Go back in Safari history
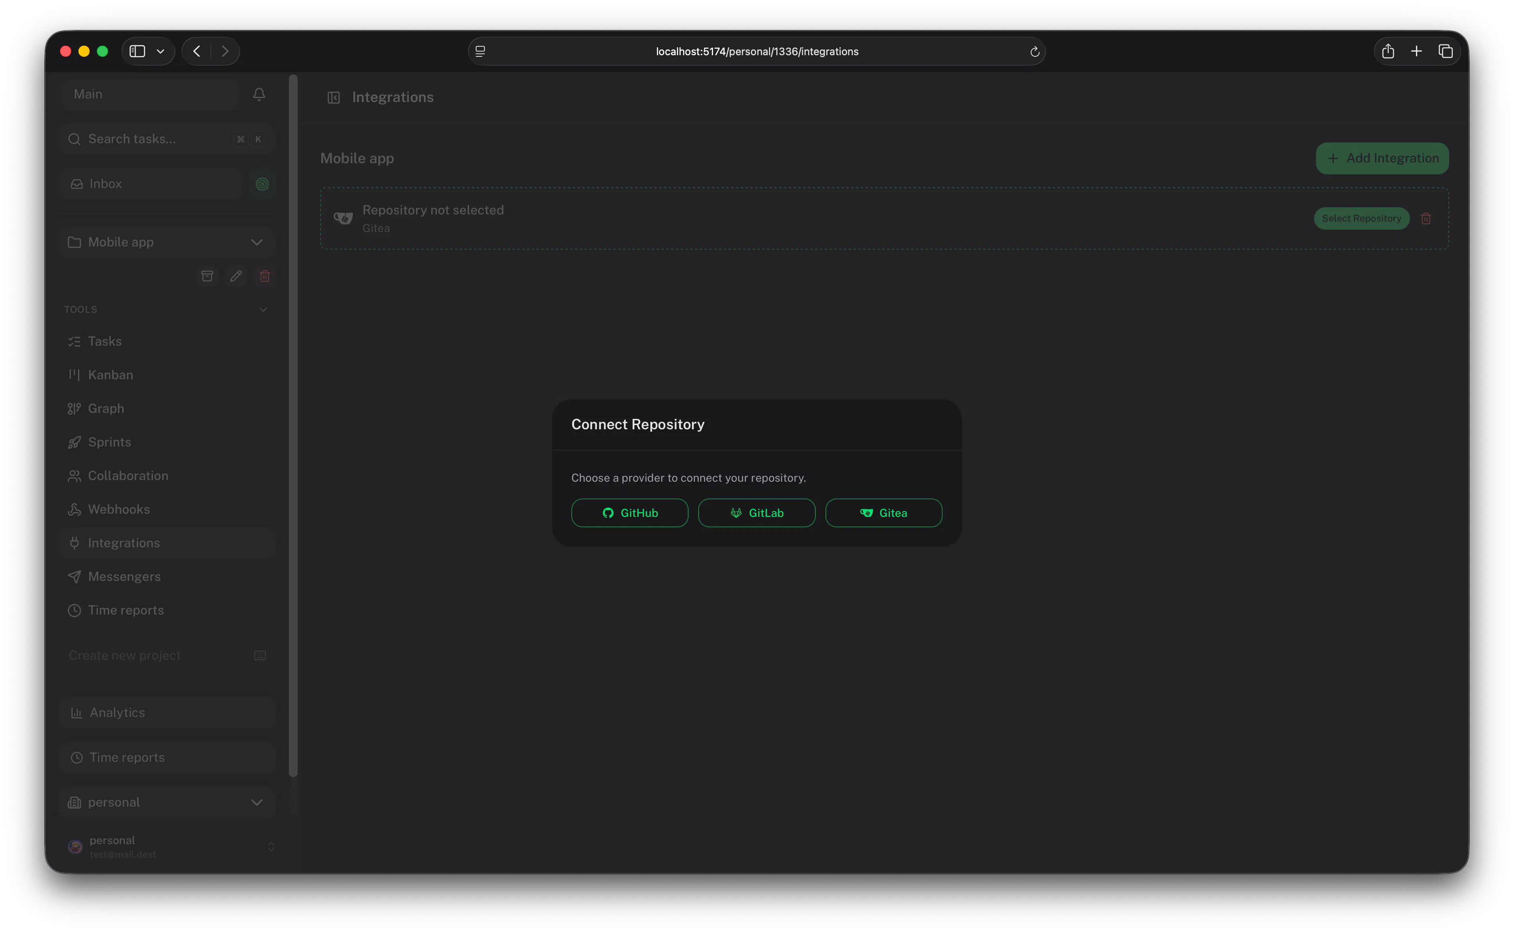Image resolution: width=1514 pixels, height=933 pixels. 197,51
